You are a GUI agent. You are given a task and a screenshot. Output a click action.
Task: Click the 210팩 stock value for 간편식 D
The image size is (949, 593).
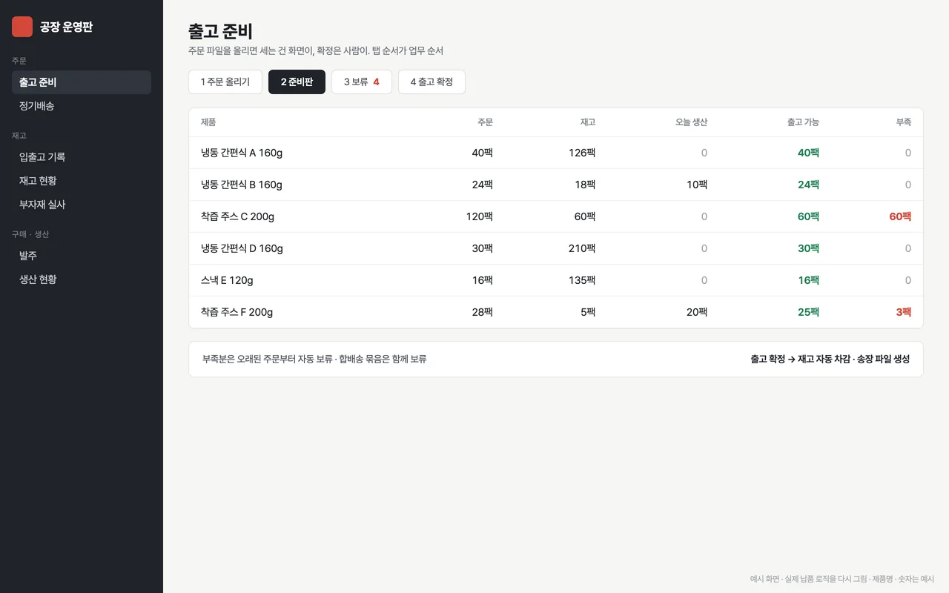(x=582, y=248)
